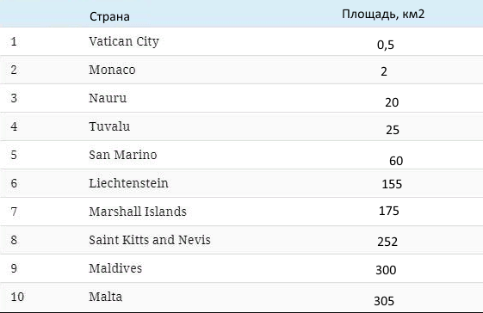Screen dimensions: 483x313
Task: Click the 0,5 area value
Action: click(386, 45)
